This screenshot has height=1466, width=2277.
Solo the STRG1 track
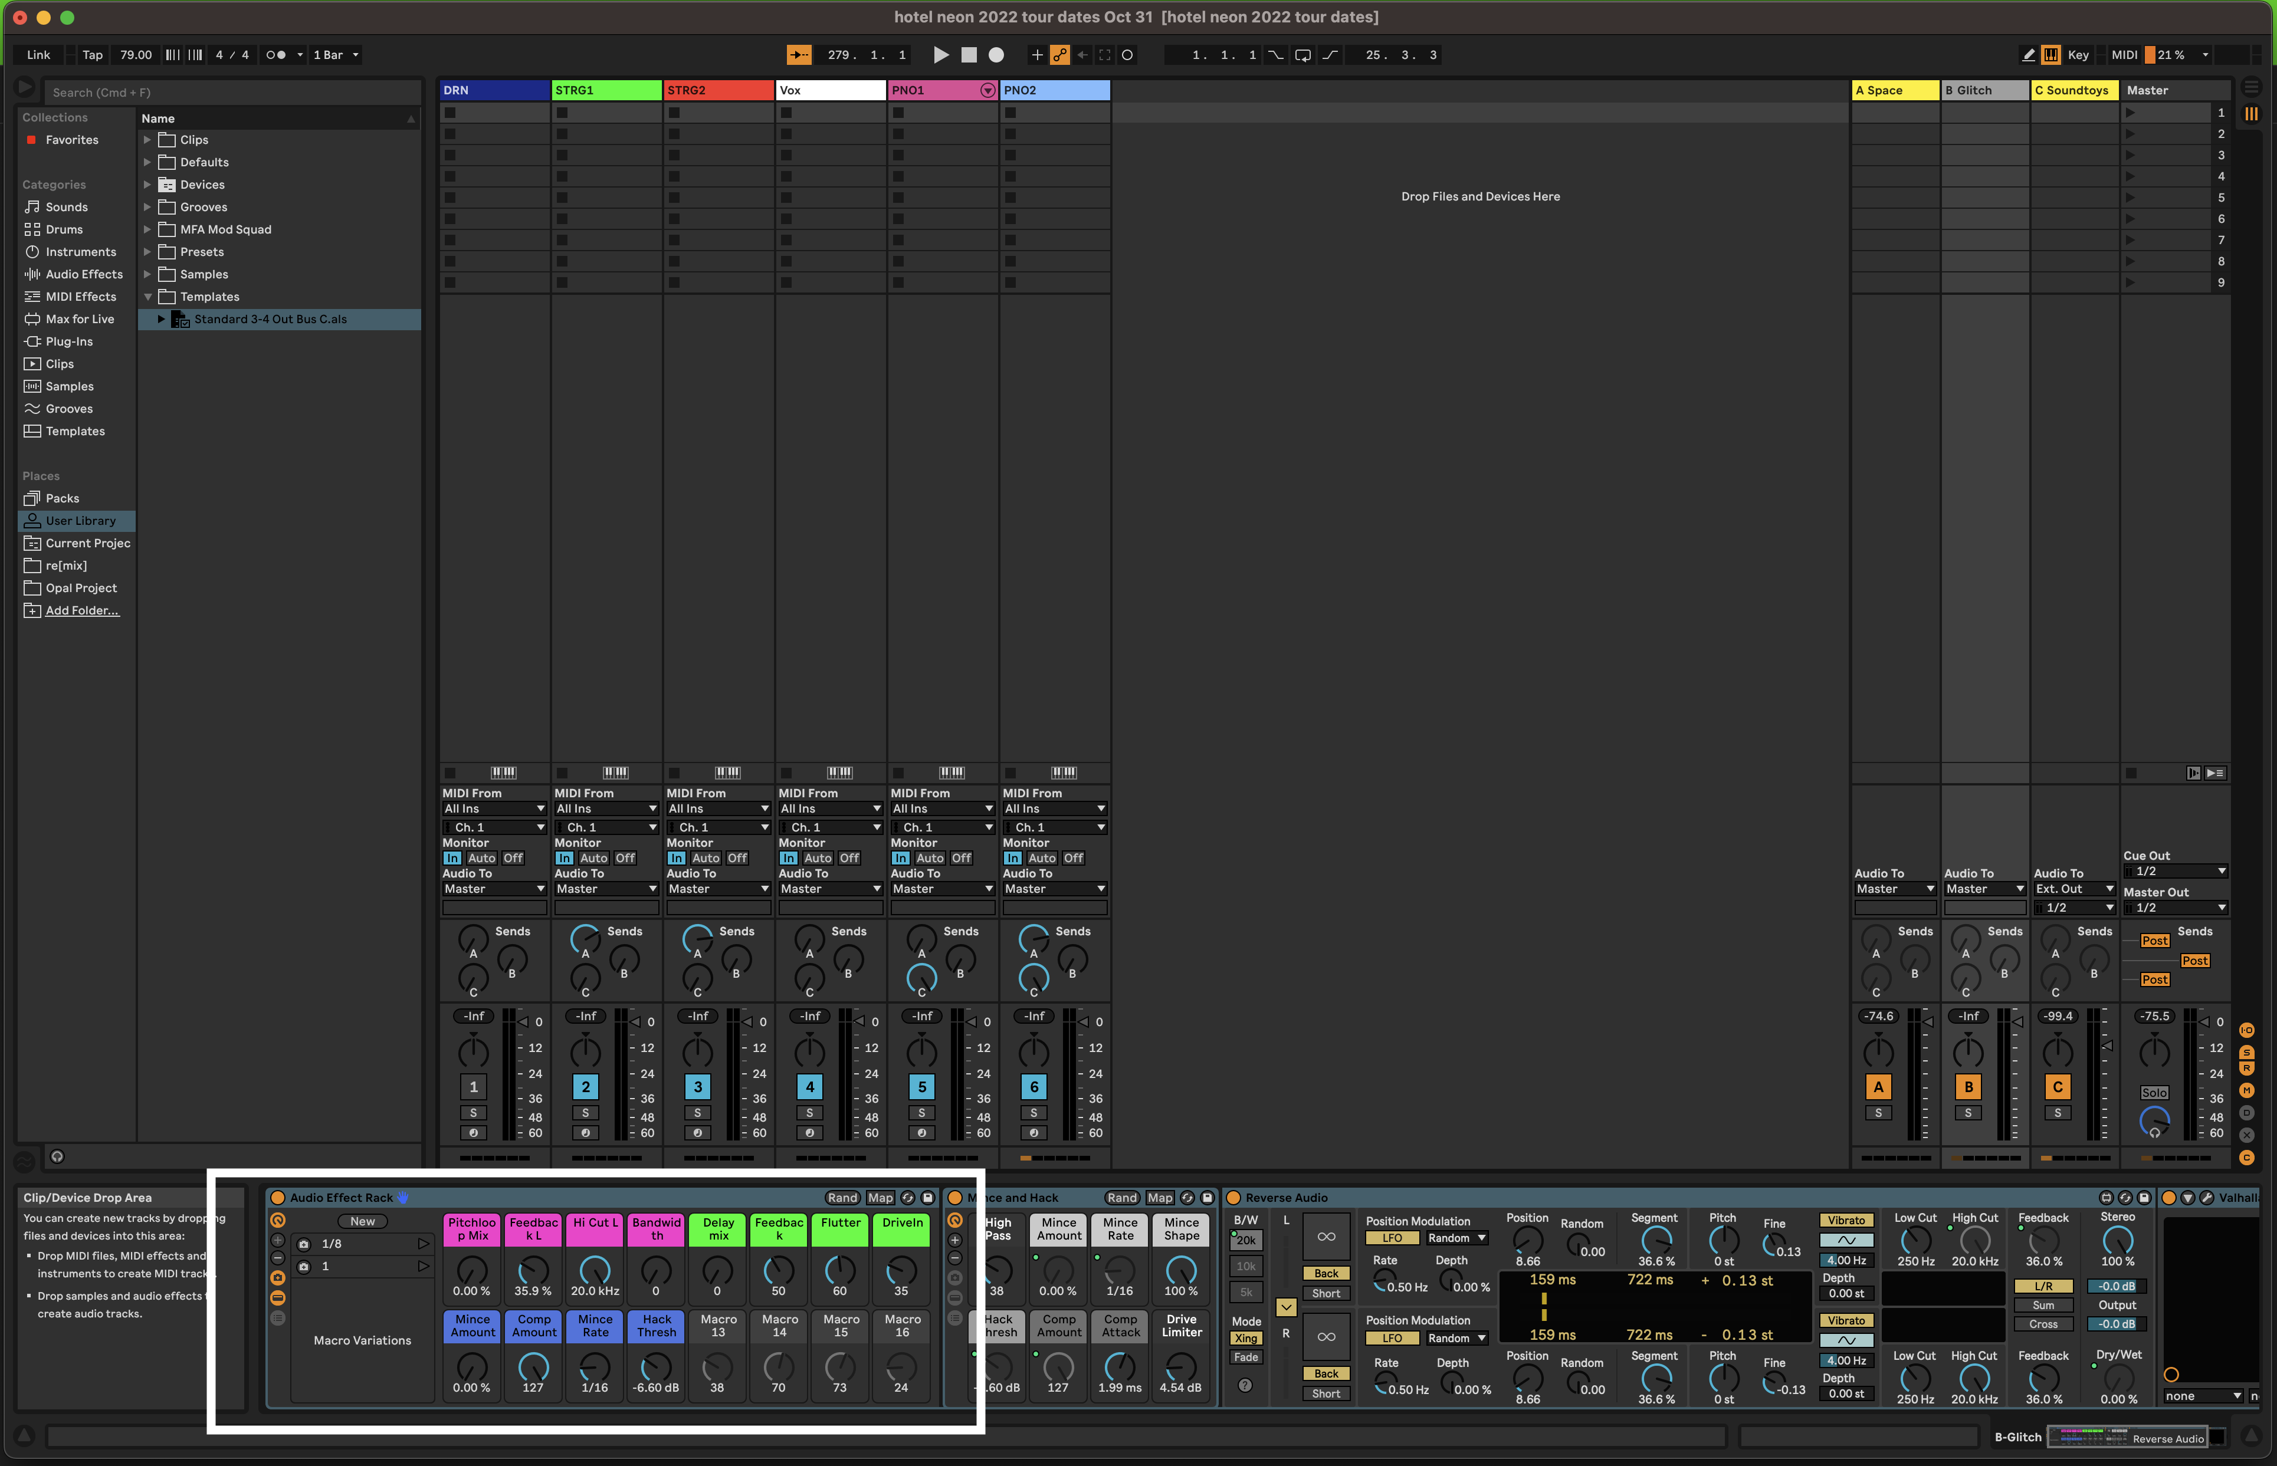(x=586, y=1113)
